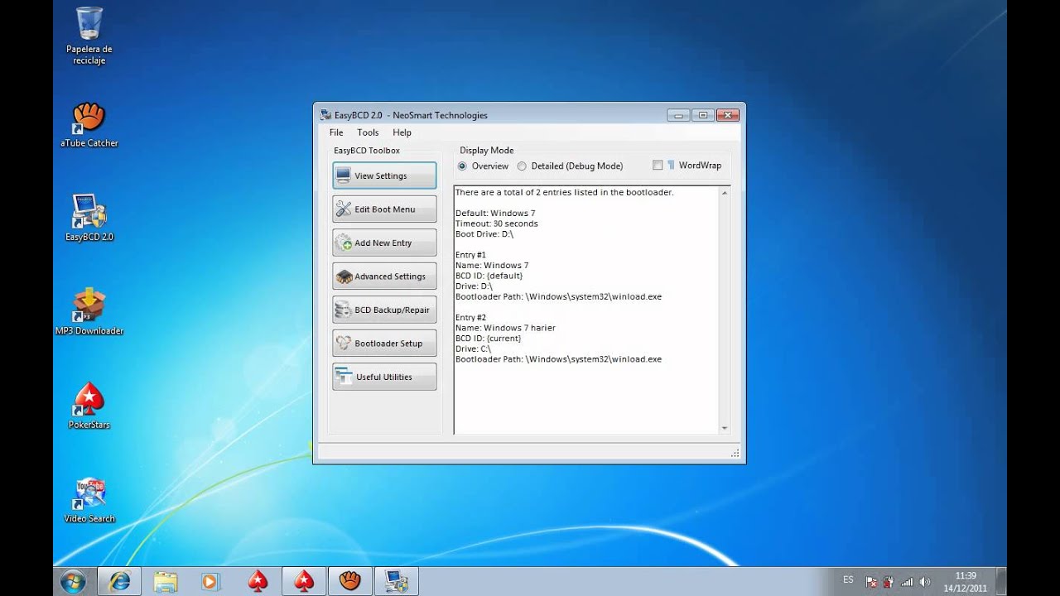Open the Edit Boot Menu section

[x=384, y=209]
